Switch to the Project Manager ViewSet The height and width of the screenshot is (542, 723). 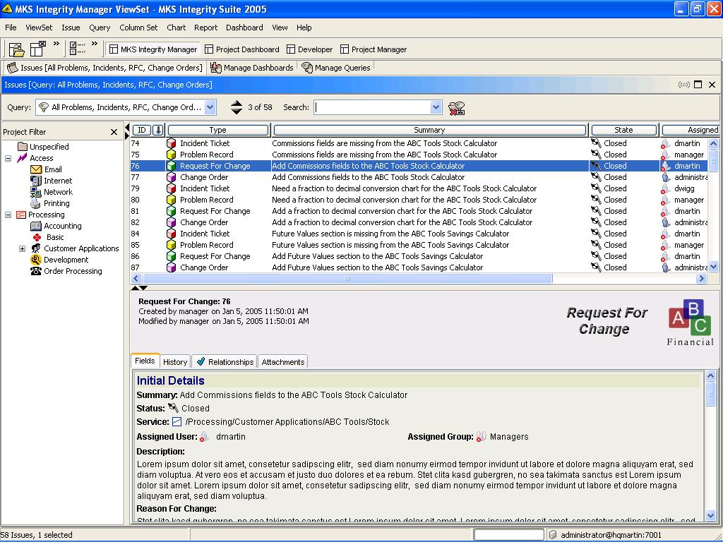click(374, 49)
